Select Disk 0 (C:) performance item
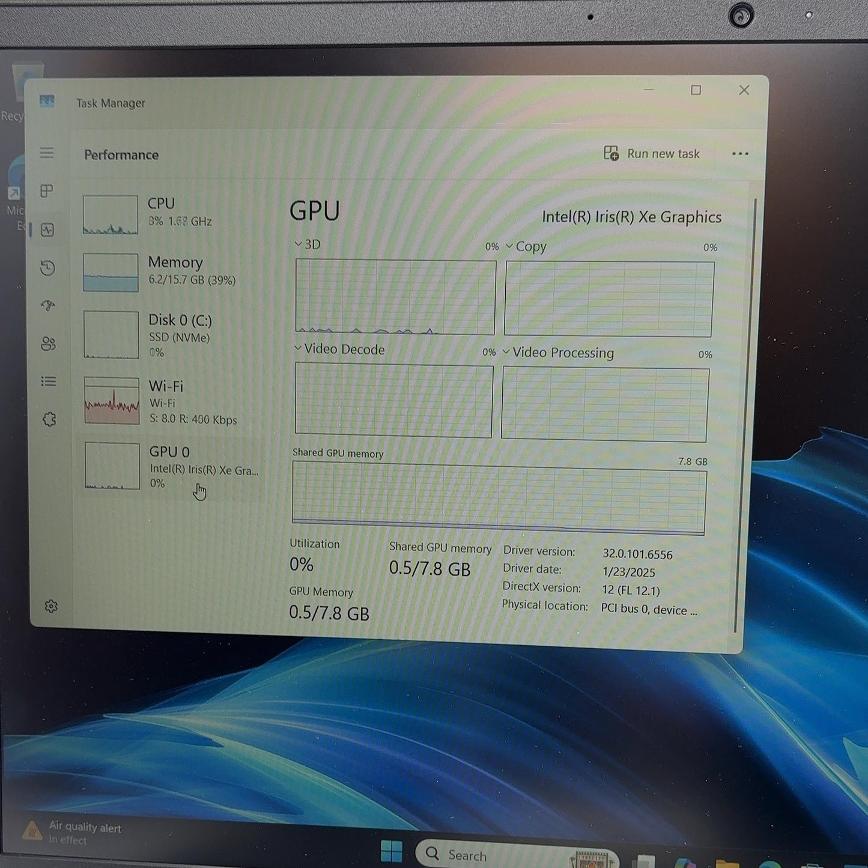Image resolution: width=868 pixels, height=868 pixels. (x=173, y=335)
